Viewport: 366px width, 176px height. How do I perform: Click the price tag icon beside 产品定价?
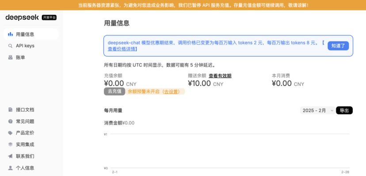(x=10, y=133)
